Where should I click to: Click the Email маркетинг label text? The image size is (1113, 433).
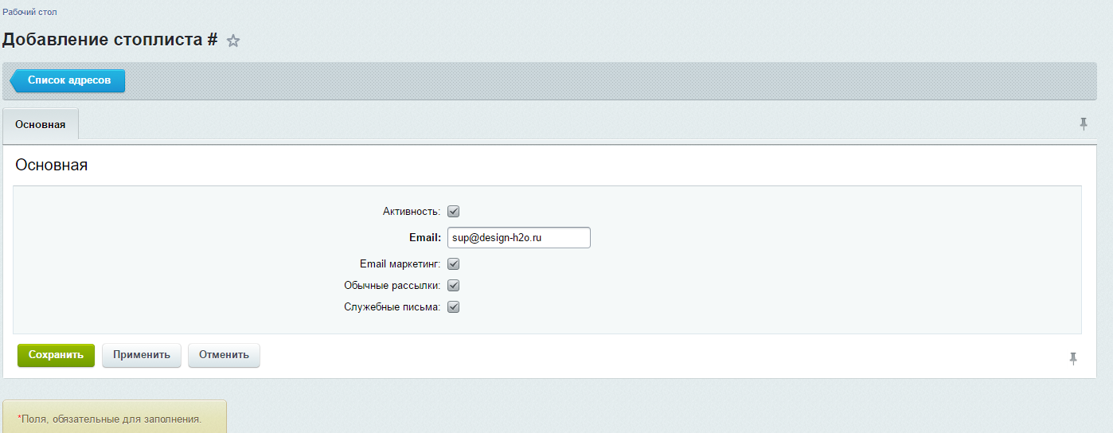(400, 264)
